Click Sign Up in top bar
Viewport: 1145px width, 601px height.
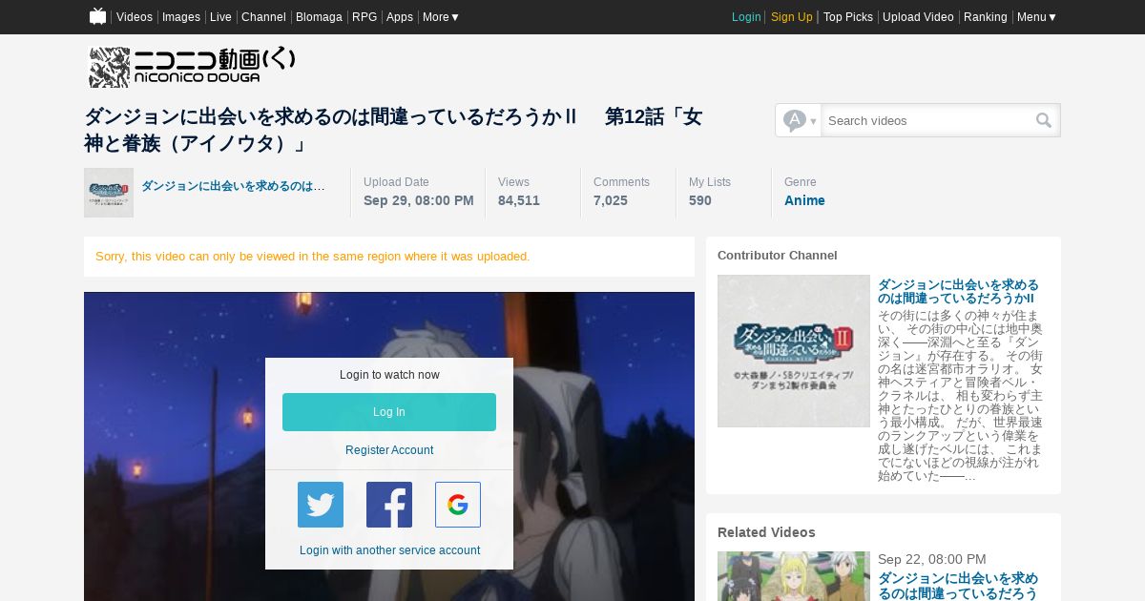792,17
